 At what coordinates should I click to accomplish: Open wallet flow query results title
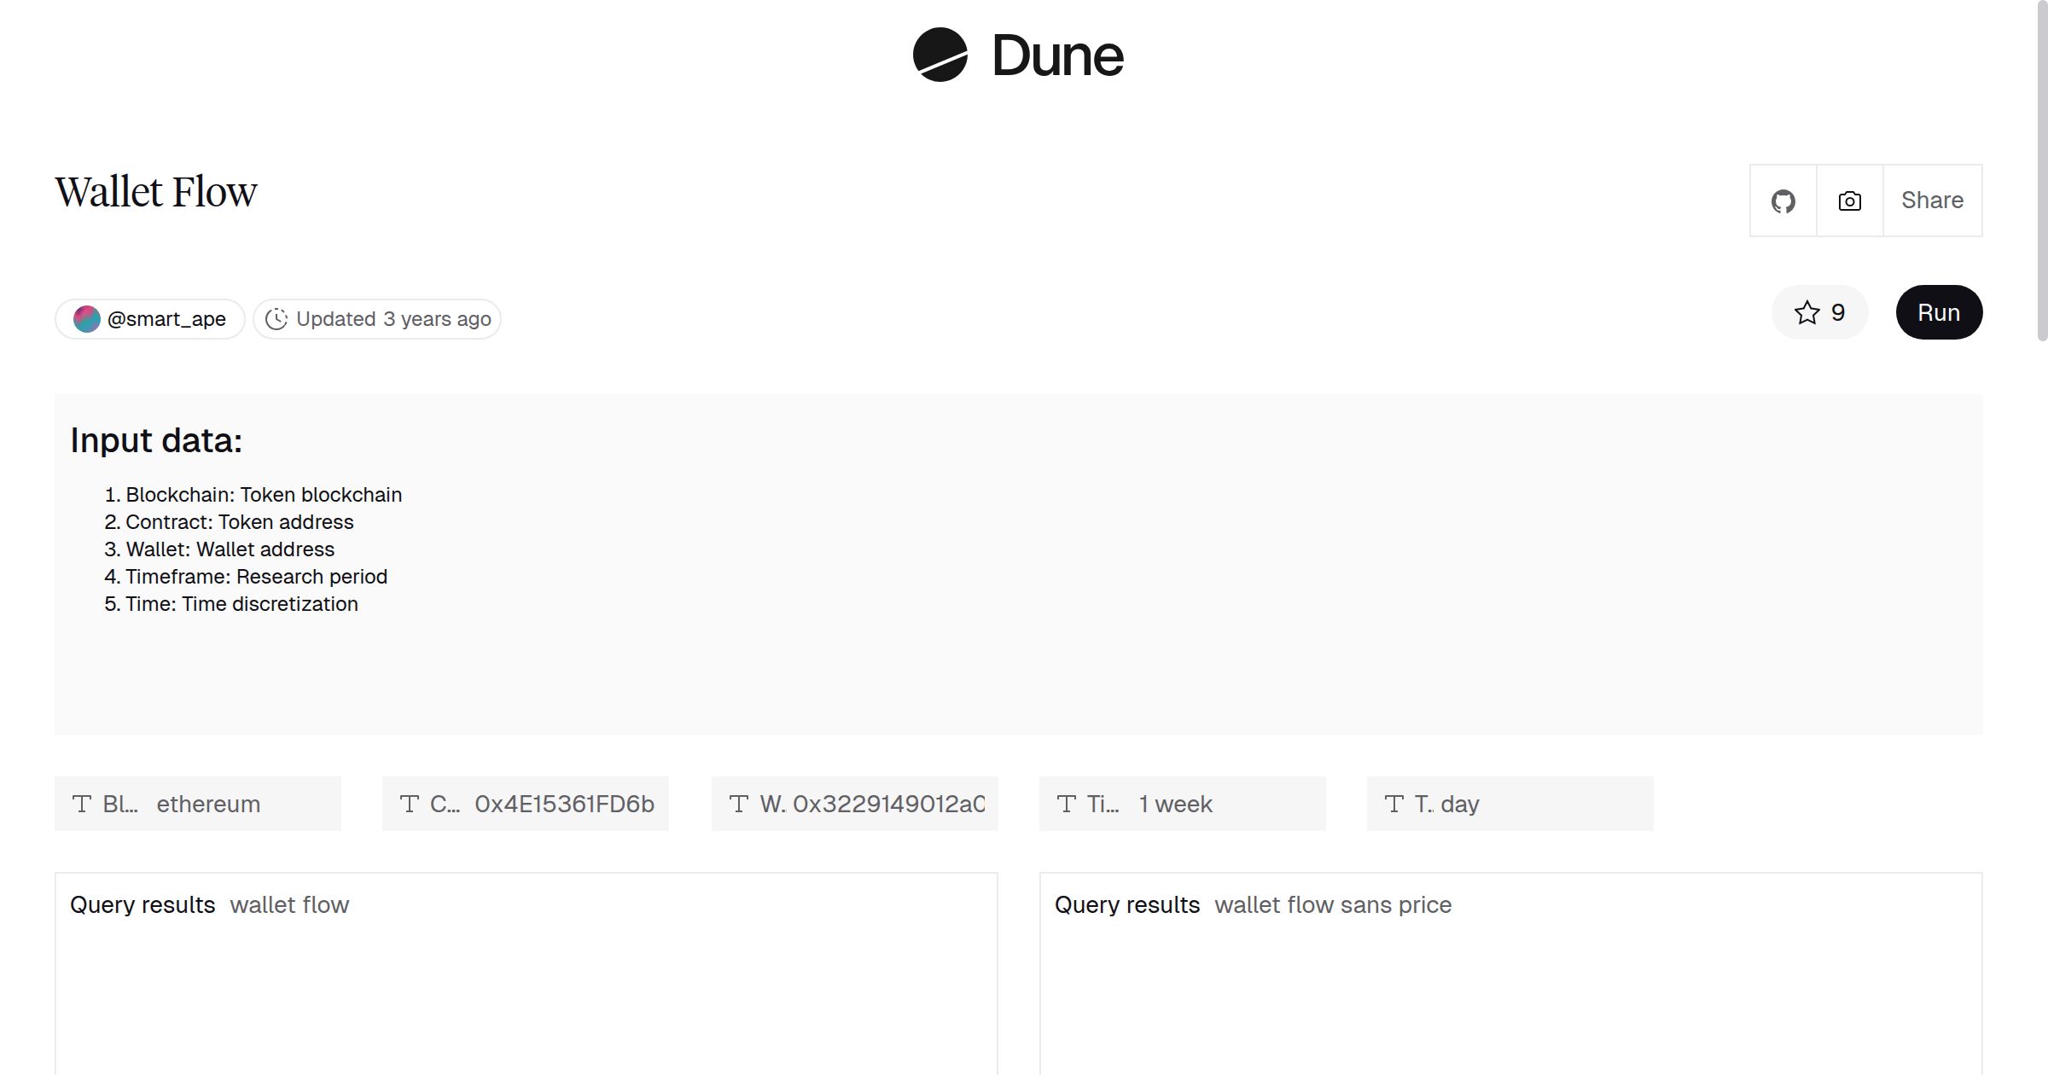tap(289, 904)
